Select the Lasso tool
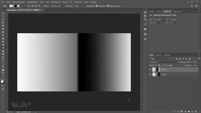The height and width of the screenshot is (113, 201). pyautogui.click(x=3, y=19)
